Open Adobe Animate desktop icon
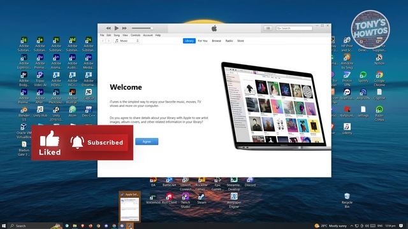The height and width of the screenshot is (229, 408). [56, 61]
